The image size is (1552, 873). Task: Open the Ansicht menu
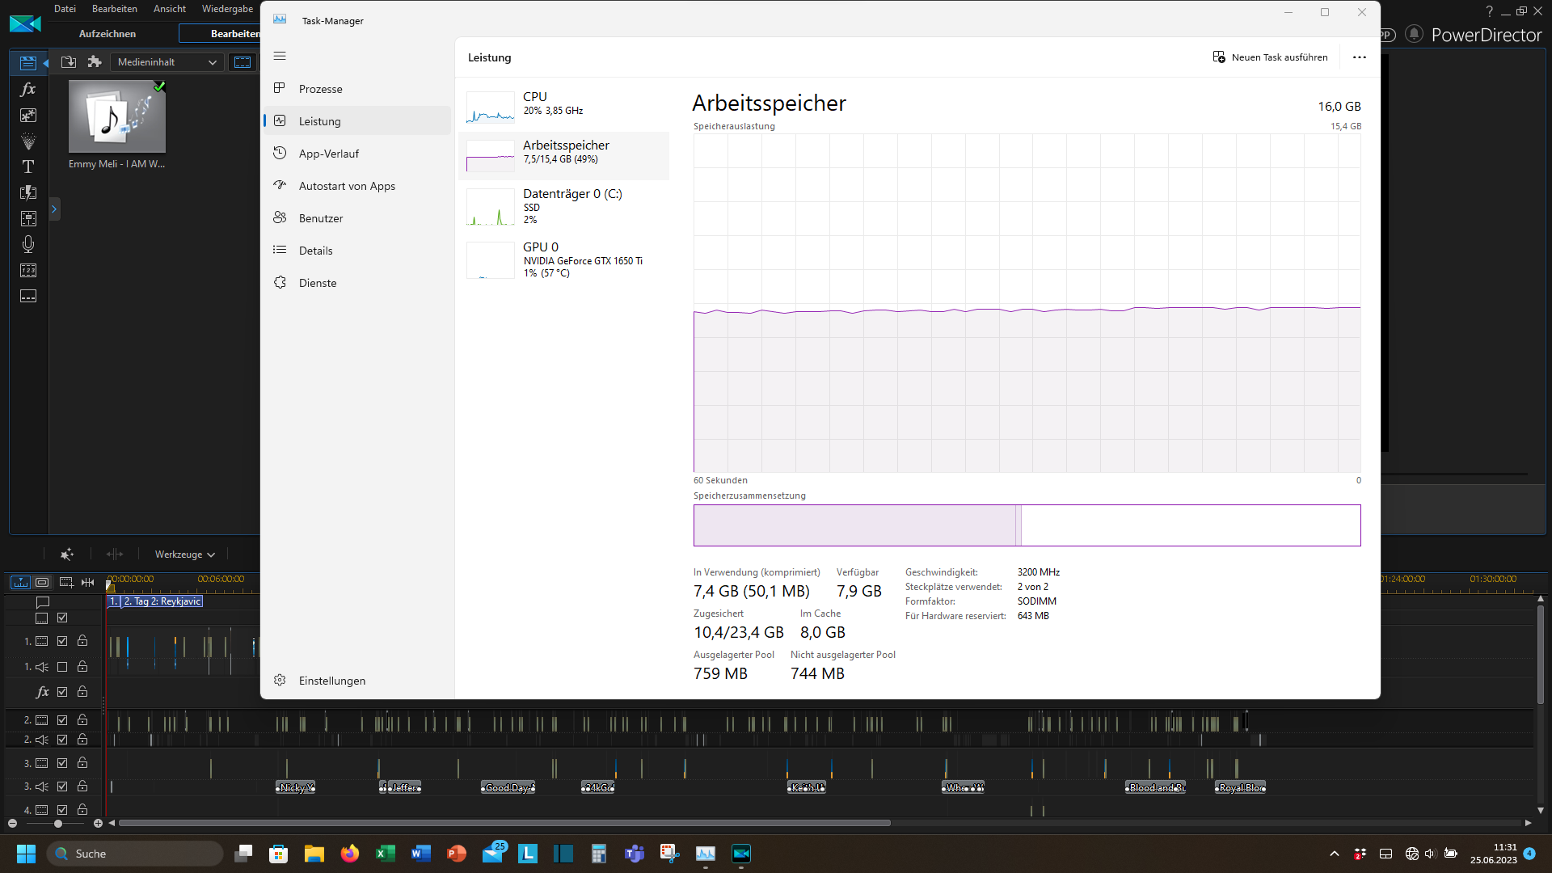169,9
